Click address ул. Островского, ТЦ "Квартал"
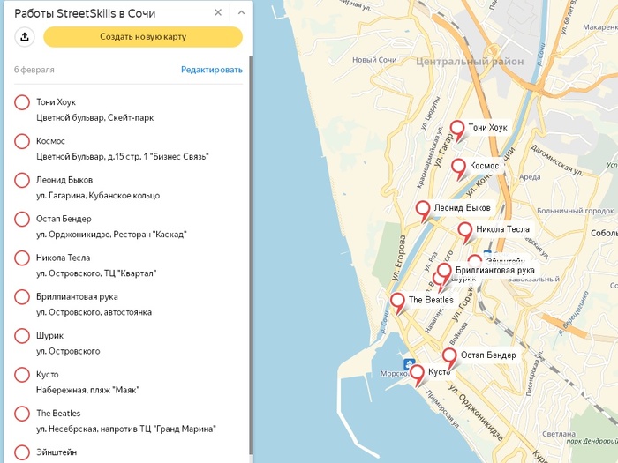Image resolution: width=618 pixels, height=463 pixels. (96, 273)
